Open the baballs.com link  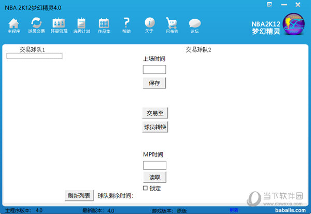pos(290,210)
